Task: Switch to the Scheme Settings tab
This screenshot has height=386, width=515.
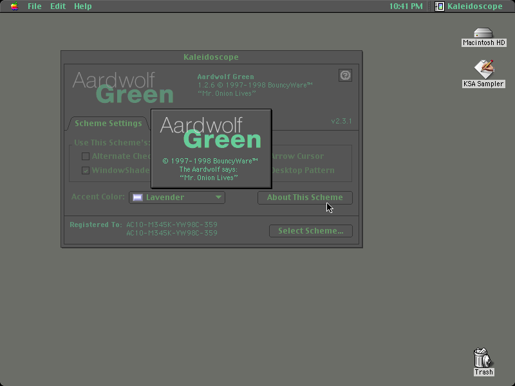Action: click(108, 124)
